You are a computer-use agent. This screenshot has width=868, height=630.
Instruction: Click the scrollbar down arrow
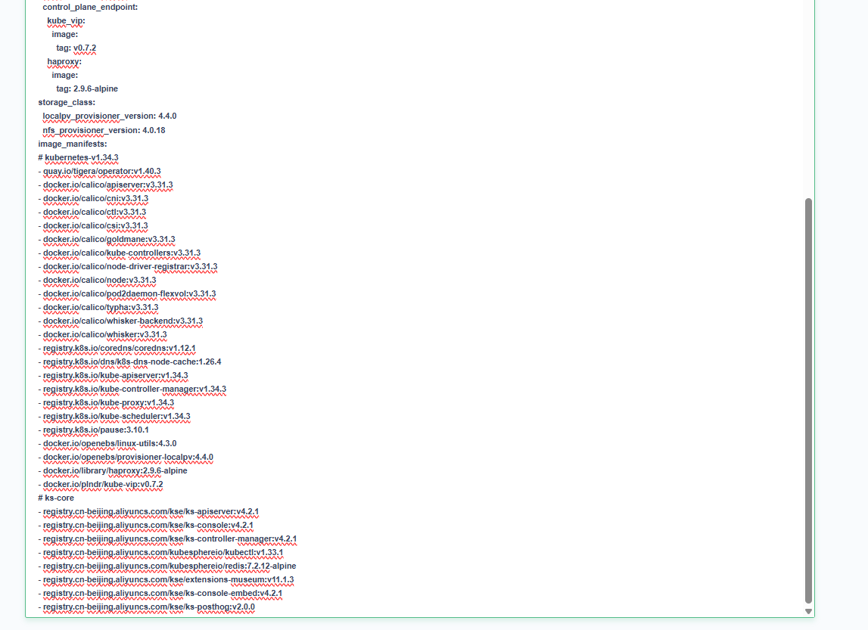(x=808, y=611)
